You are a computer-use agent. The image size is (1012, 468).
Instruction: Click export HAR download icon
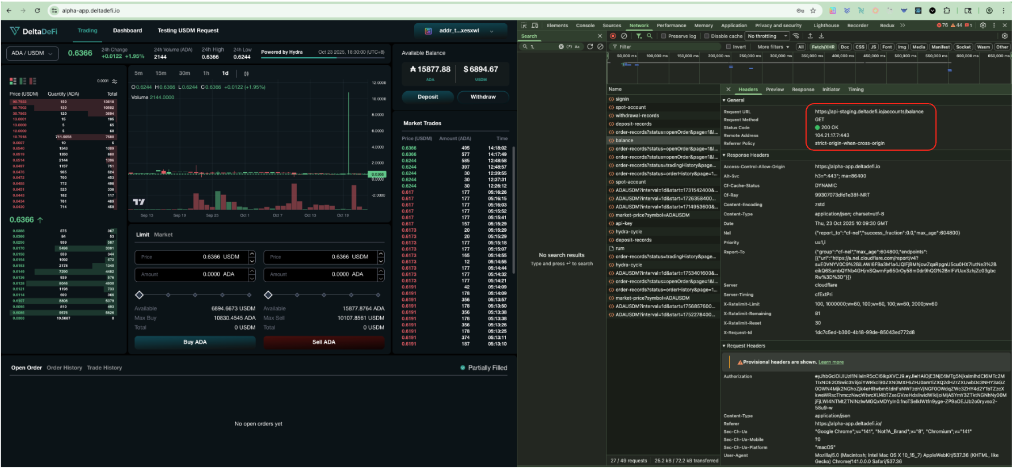coord(821,36)
